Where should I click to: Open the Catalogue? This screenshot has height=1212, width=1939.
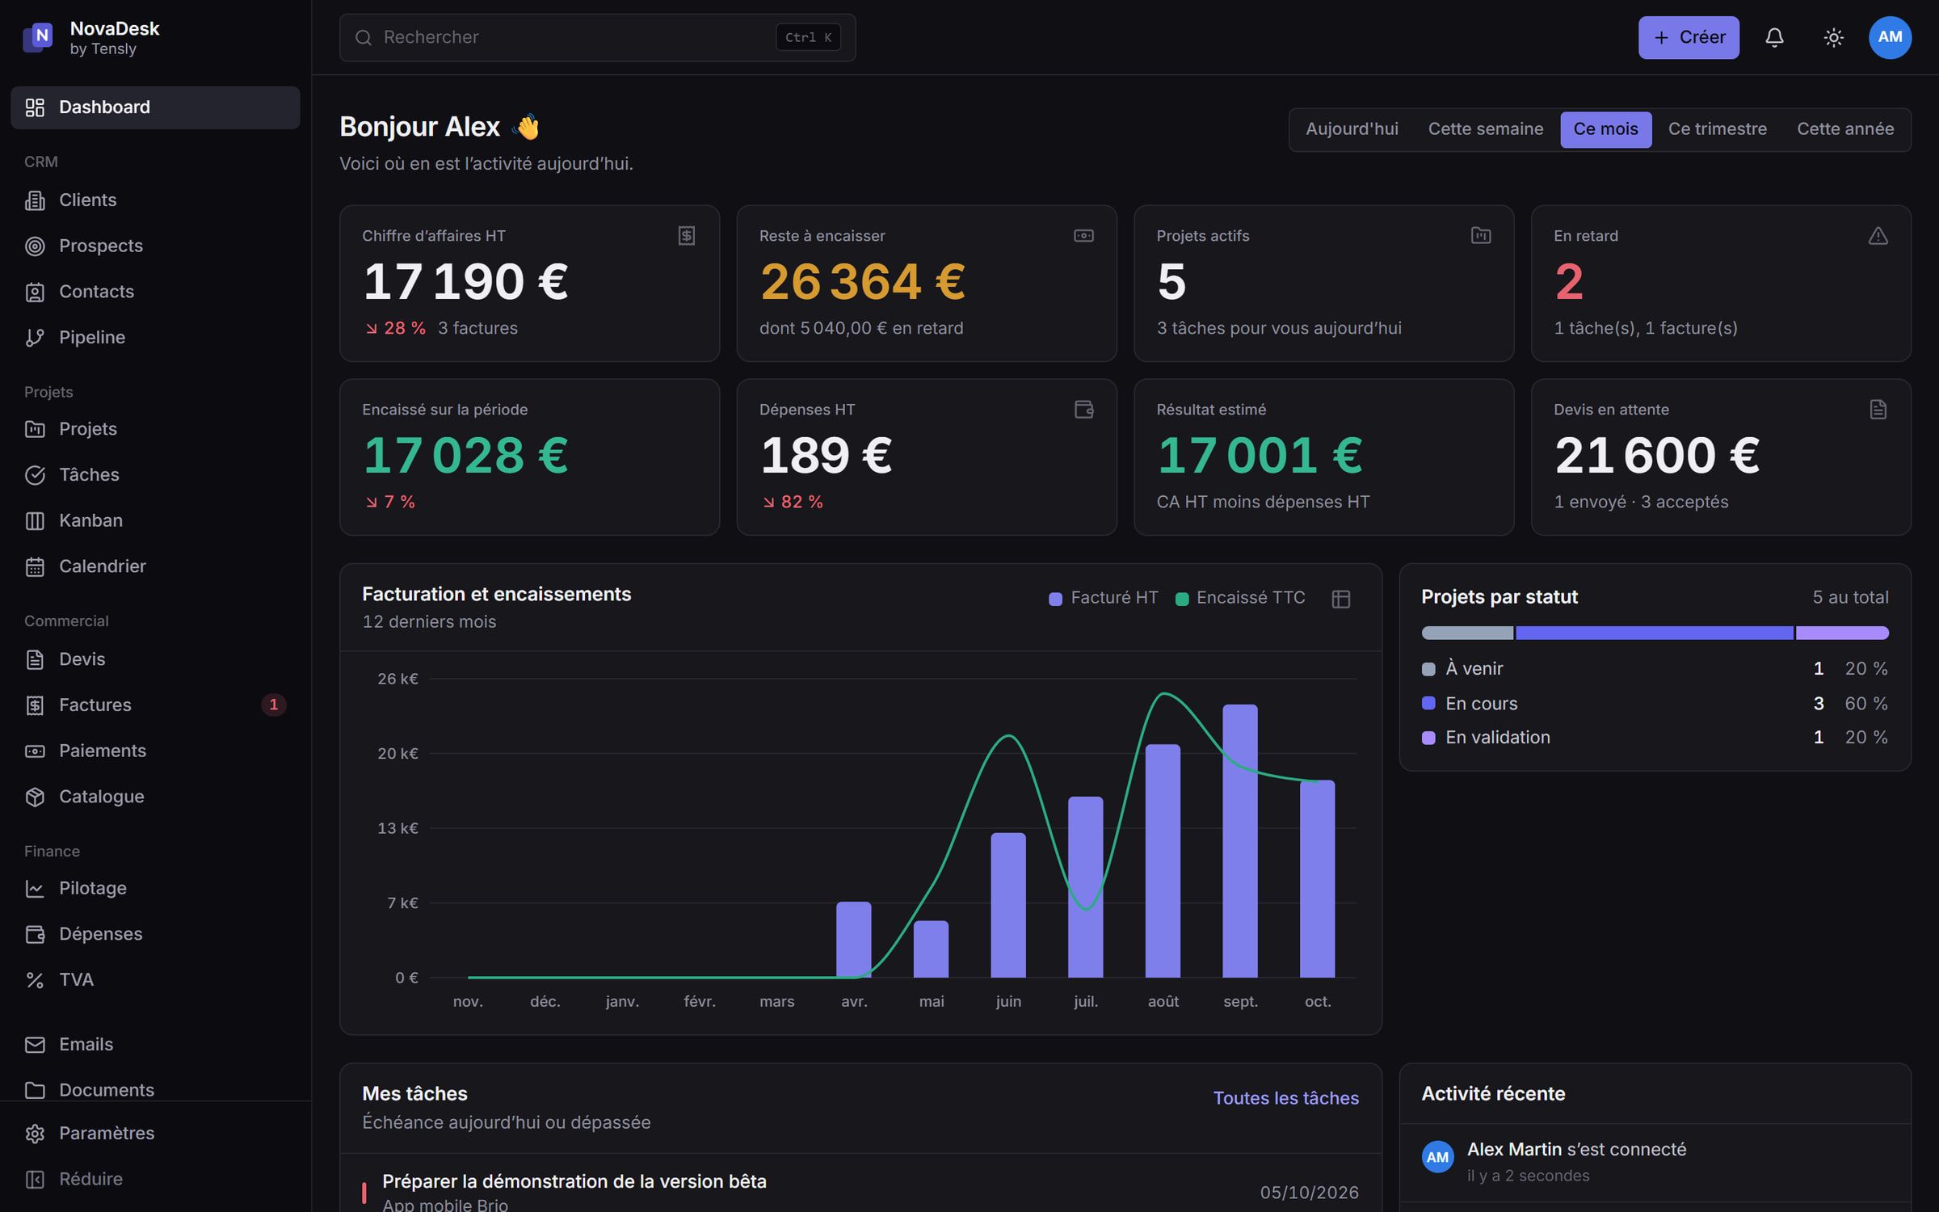155,797
